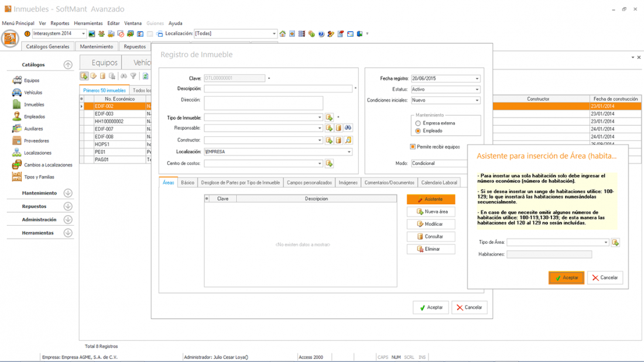Toggle the Permite recibir equipos checkbox

click(413, 147)
